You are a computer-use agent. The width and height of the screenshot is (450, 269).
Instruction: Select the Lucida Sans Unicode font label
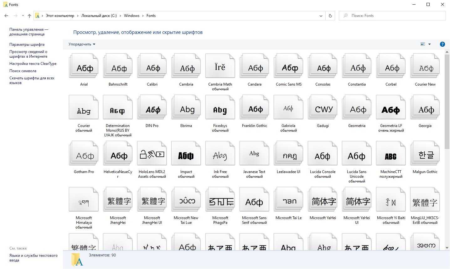coord(357,177)
